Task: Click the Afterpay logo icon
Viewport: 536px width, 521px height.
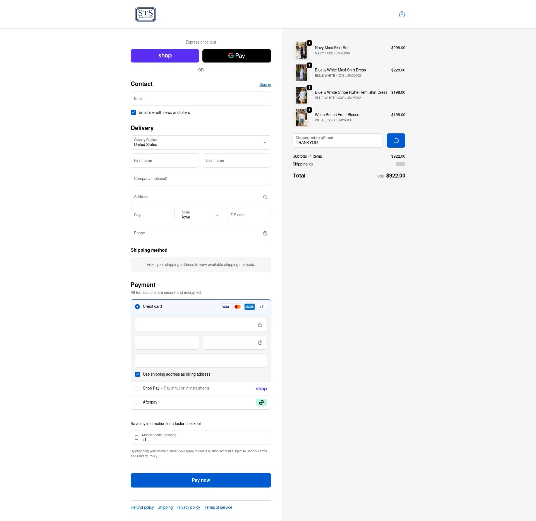Action: point(261,402)
